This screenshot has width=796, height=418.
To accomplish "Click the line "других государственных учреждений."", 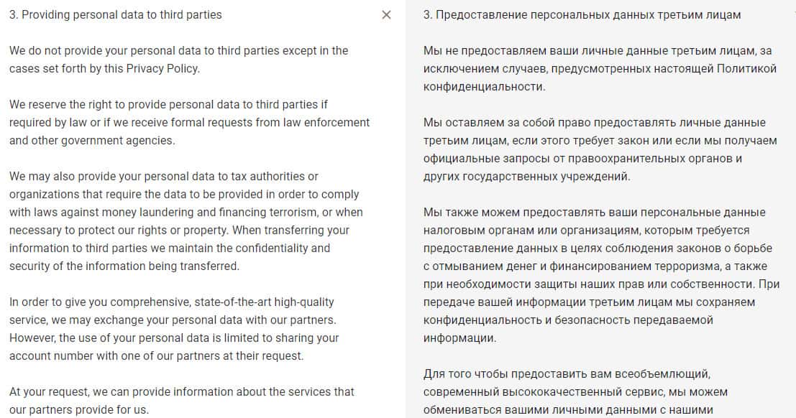I will tap(527, 177).
